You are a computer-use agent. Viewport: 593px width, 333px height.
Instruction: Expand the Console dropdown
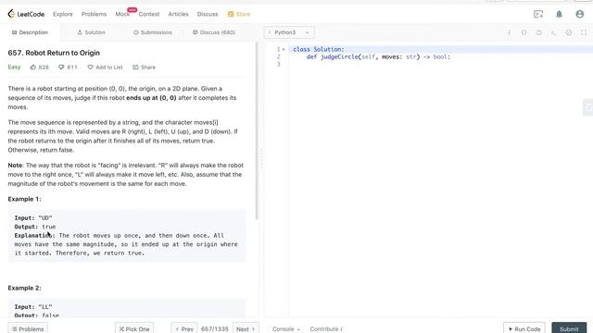[x=286, y=329]
